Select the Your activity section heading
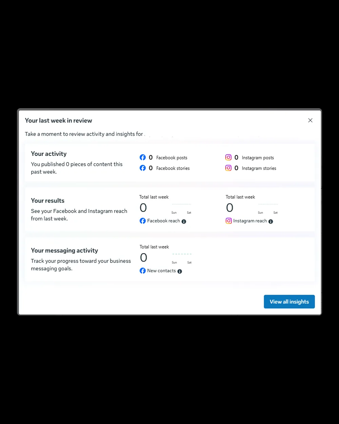339x424 pixels. (48, 154)
